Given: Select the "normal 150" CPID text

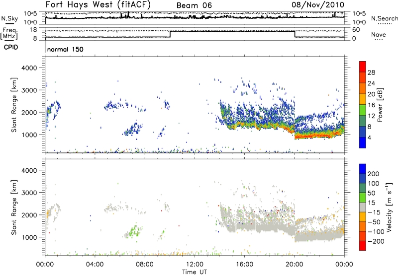Looking at the screenshot, I should (65, 49).
